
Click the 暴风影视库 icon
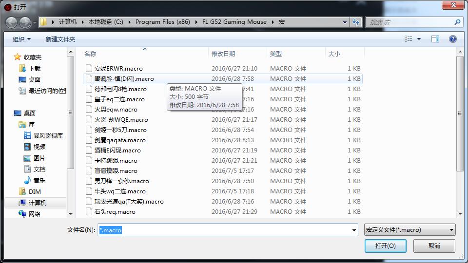27,136
